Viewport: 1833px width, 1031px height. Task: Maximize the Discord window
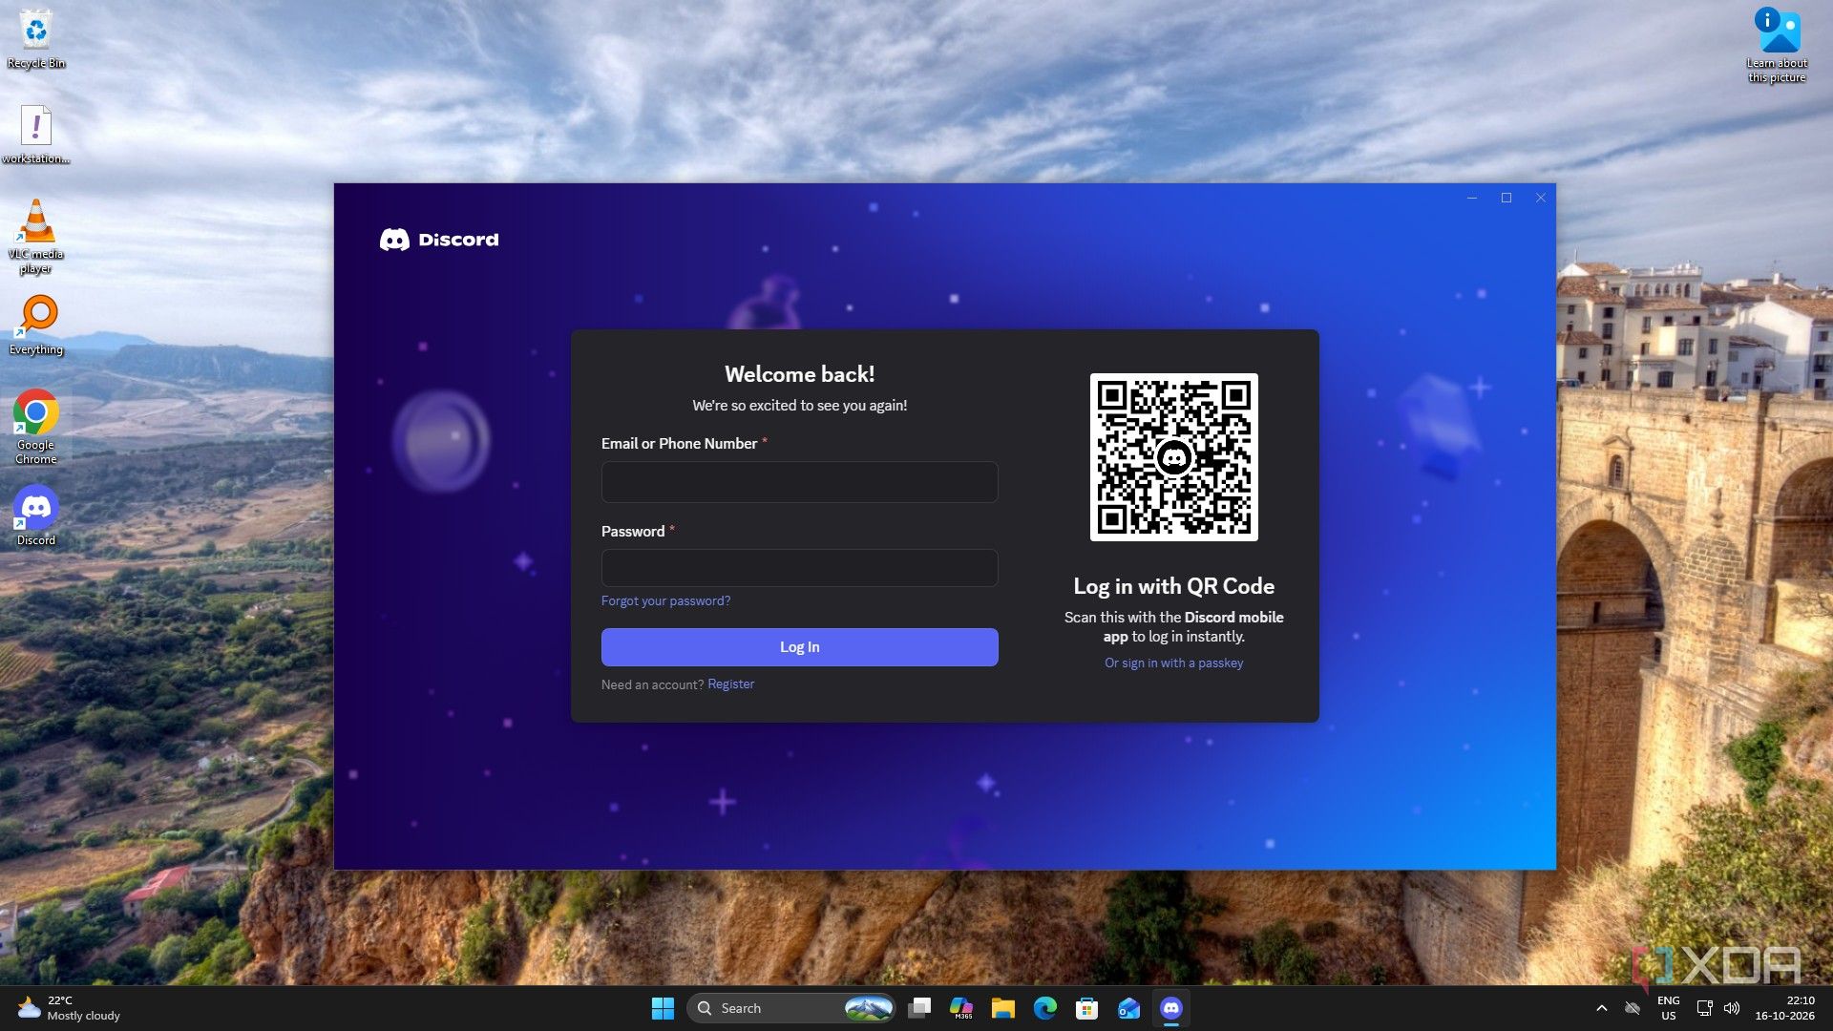coord(1506,198)
